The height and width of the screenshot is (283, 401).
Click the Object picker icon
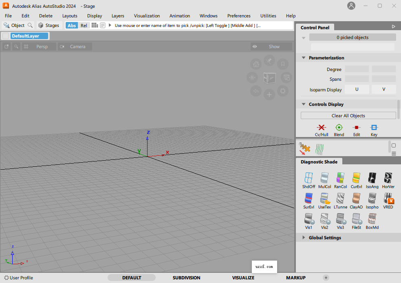tap(7, 25)
